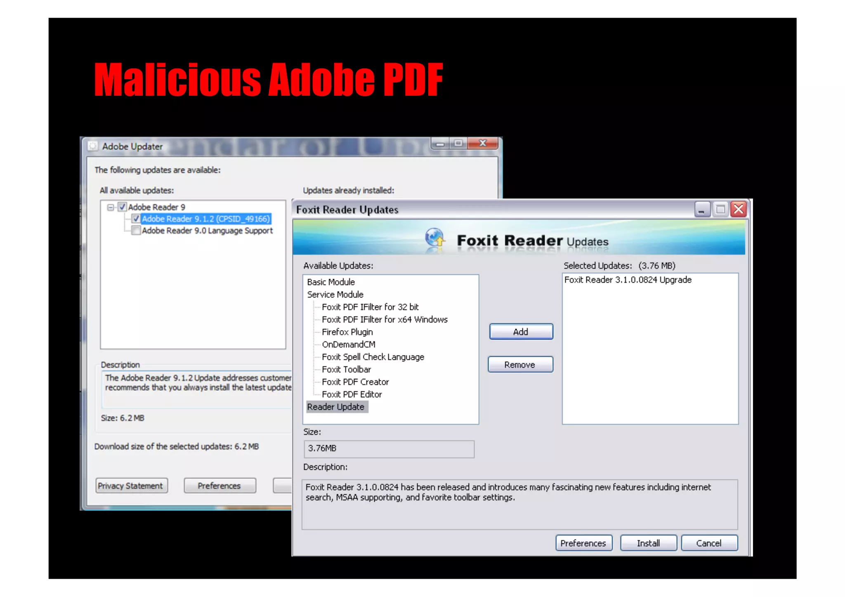Collapse the Adobe Reader 9 tree node

click(x=111, y=207)
